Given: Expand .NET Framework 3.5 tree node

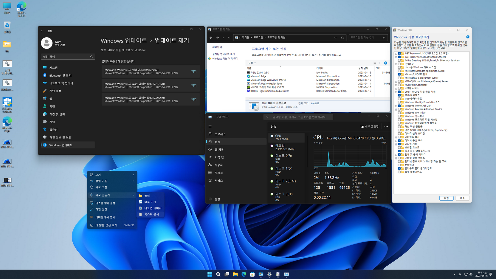Looking at the screenshot, I should click(396, 54).
